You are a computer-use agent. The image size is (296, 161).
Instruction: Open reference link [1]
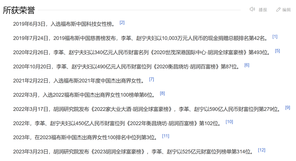pyautogui.click(x=275, y=37)
